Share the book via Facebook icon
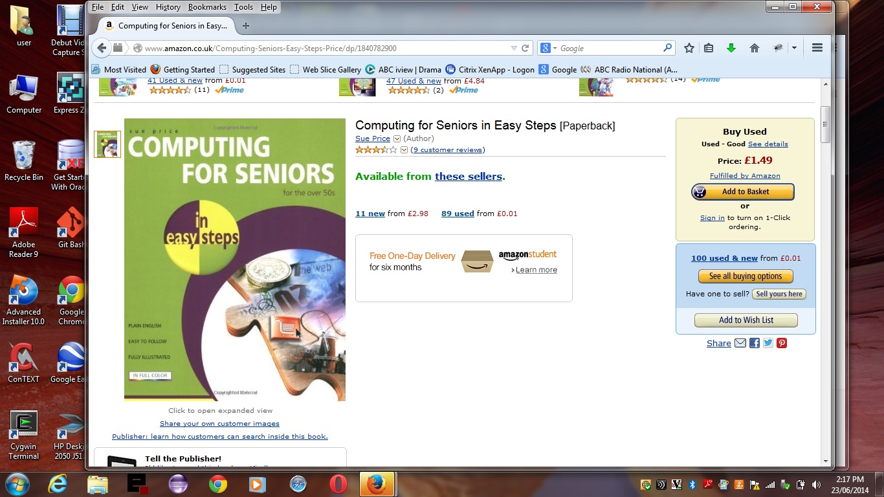 coord(754,343)
